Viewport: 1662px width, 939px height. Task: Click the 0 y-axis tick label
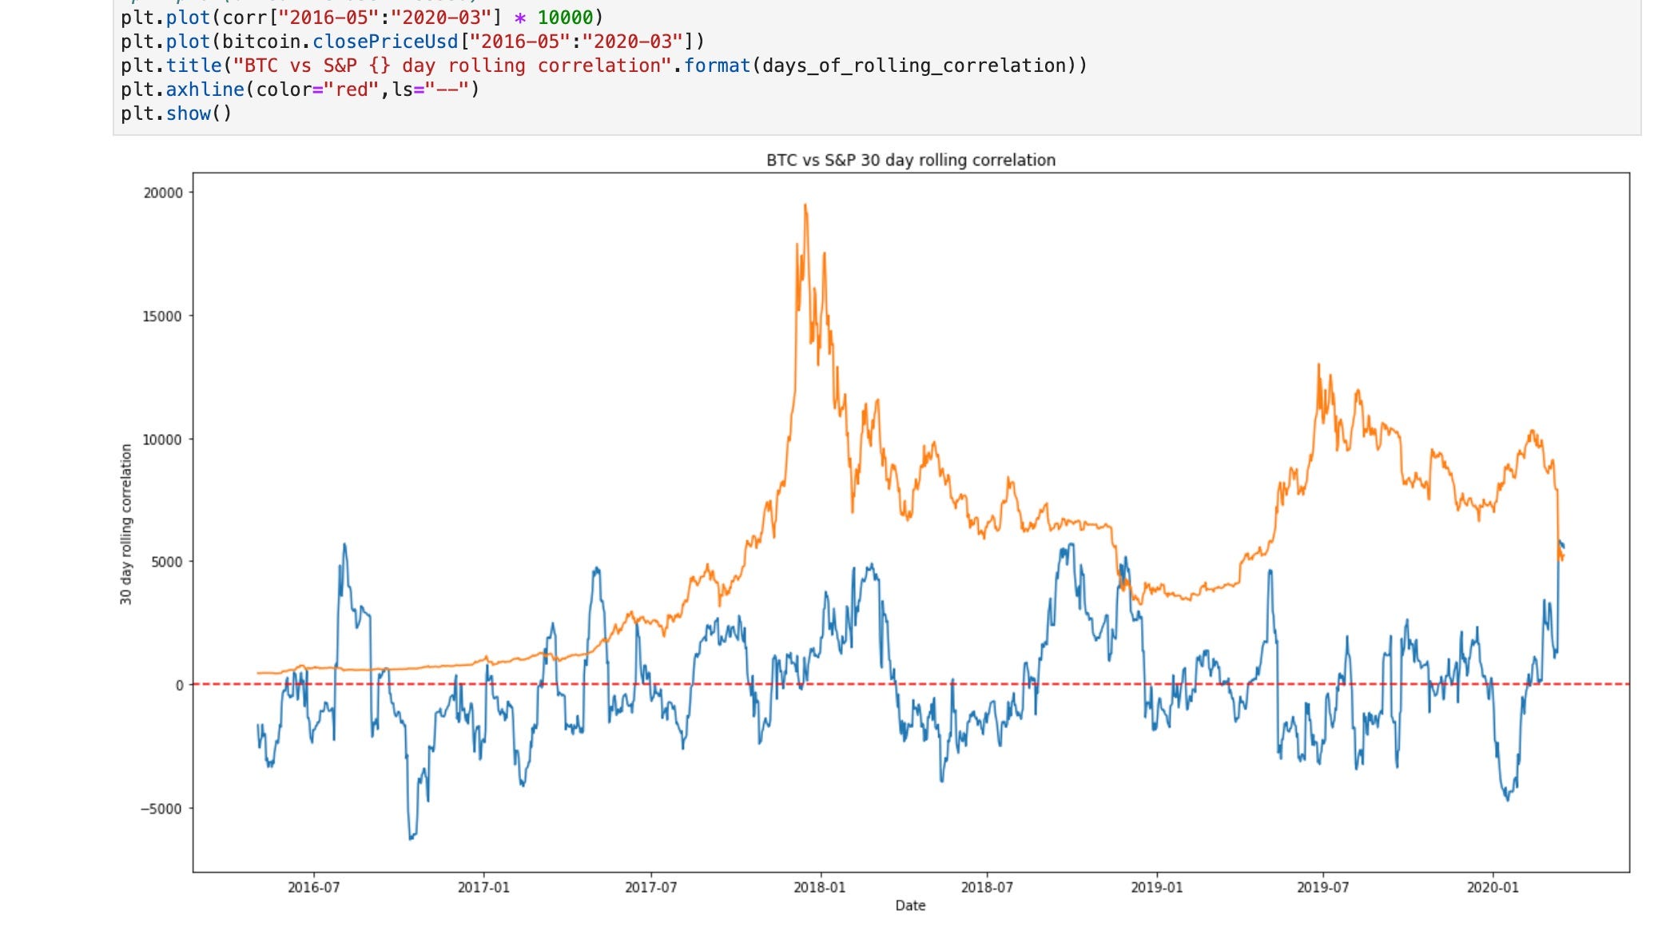[179, 685]
